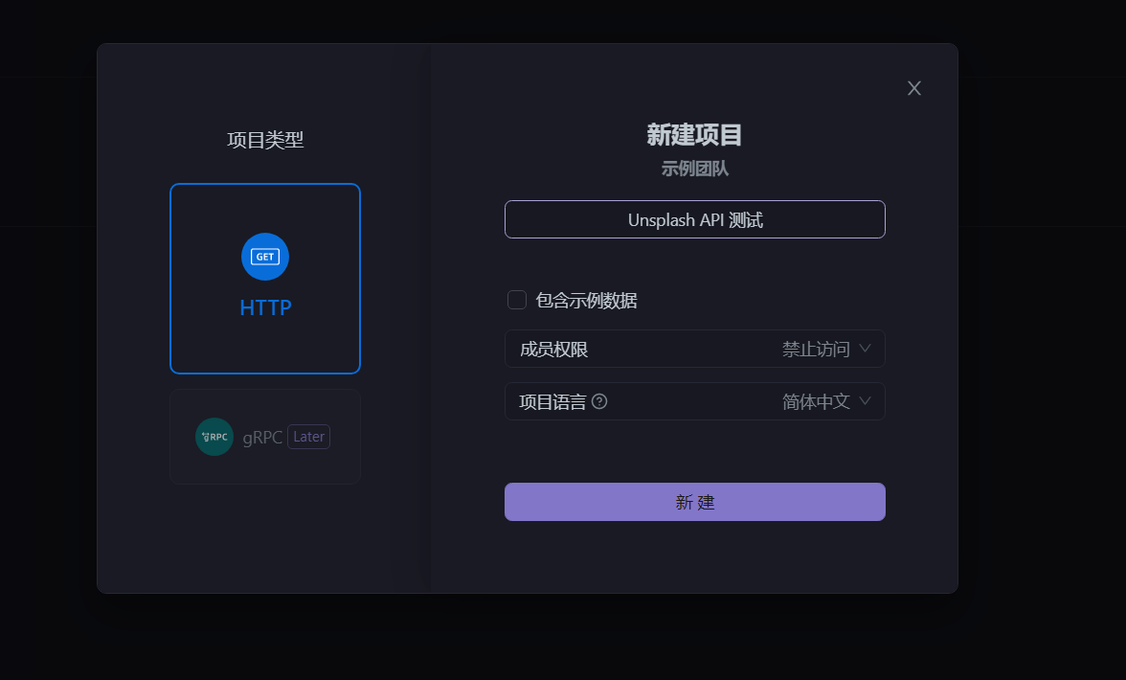
Task: Select the HTTP project type card
Action: coord(265,279)
